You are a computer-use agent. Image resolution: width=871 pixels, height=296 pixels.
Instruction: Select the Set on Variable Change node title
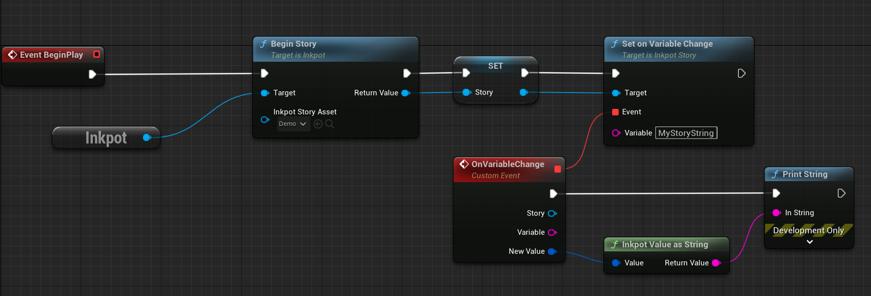[x=667, y=44]
